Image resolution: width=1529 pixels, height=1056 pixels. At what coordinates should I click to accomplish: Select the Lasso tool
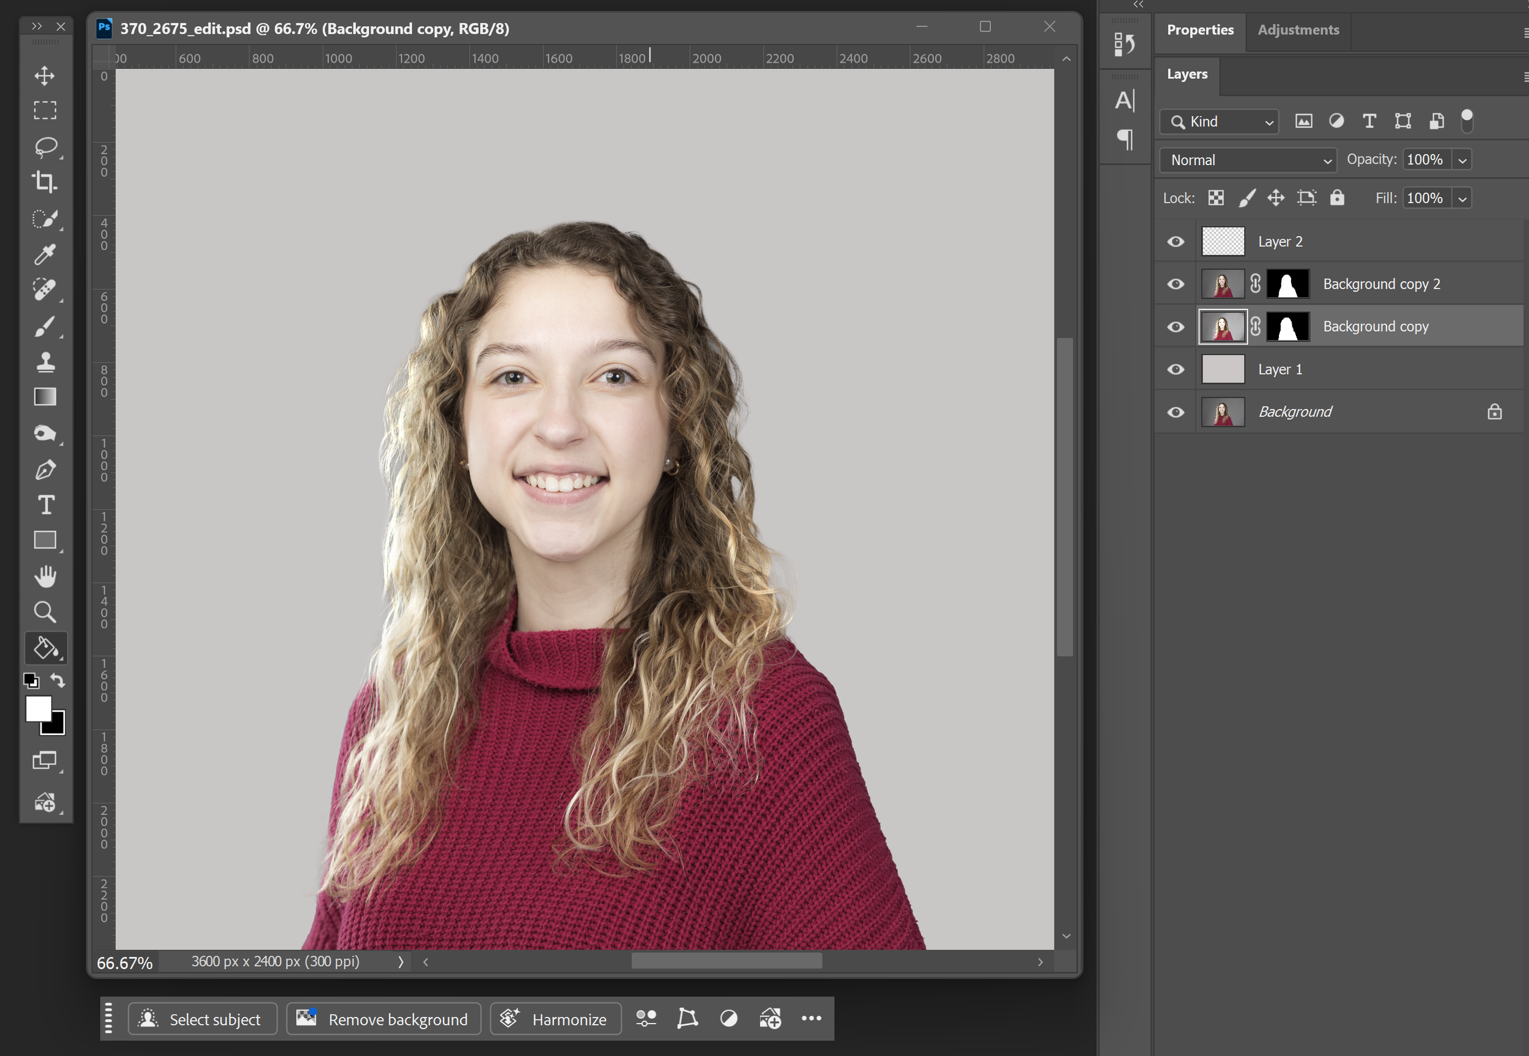44,147
